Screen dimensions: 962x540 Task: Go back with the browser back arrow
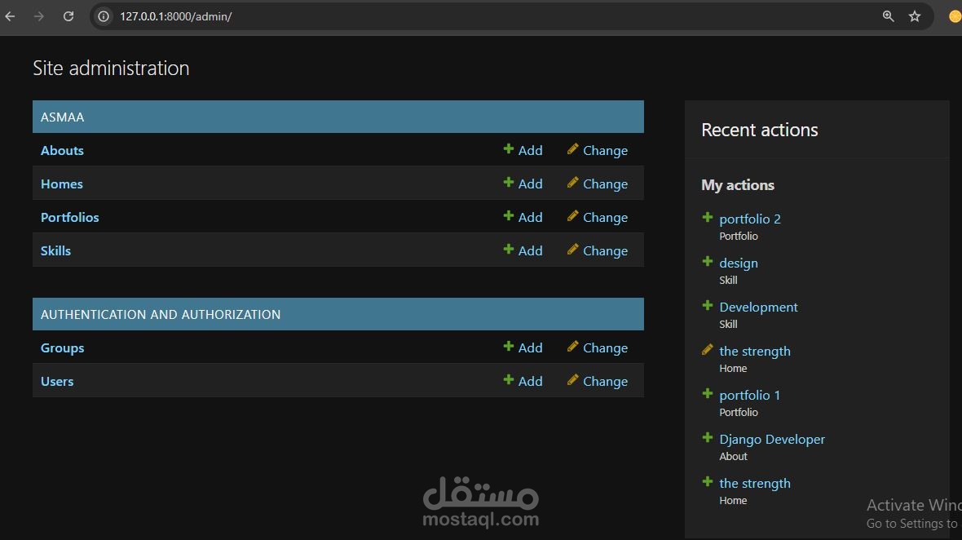click(10, 16)
